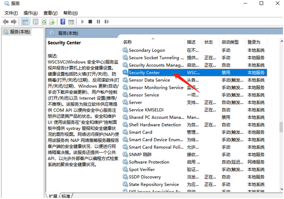Select the Sensor Service name
Screen dimensions: 284x199
(x=144, y=95)
